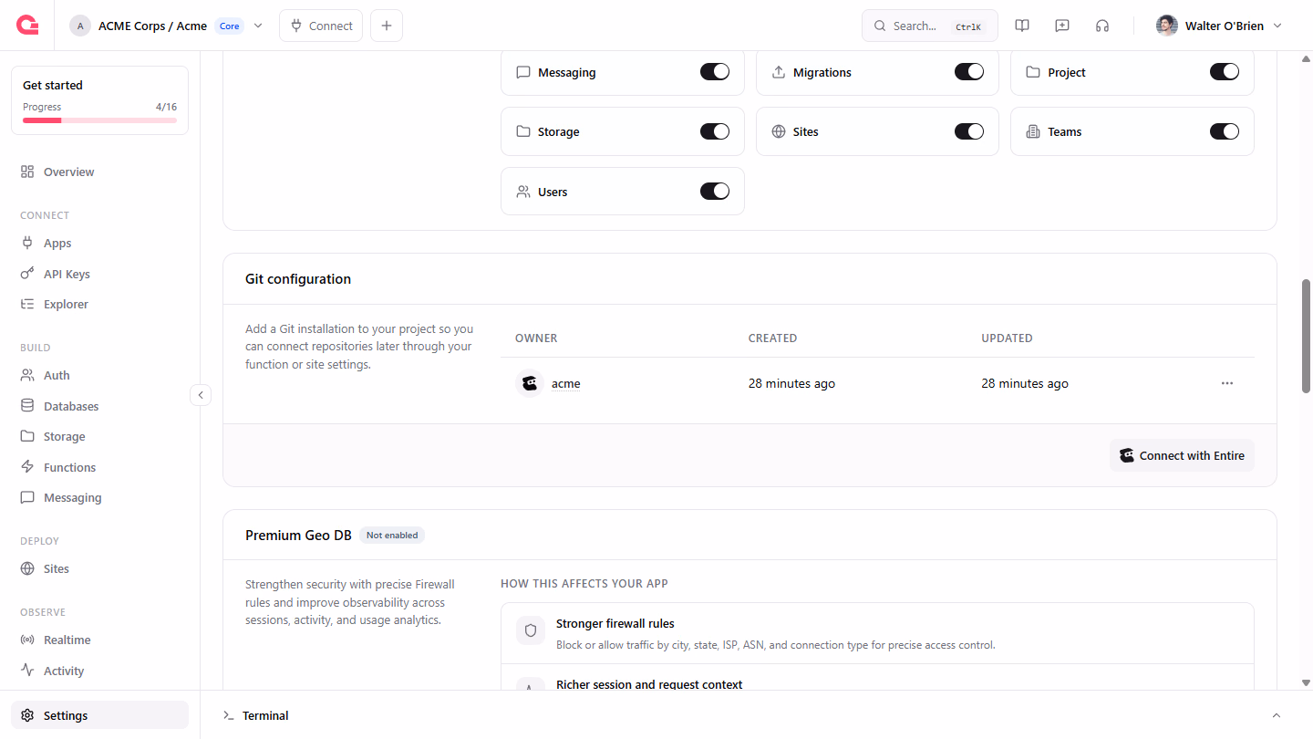
Task: Open Overview in the sidebar
Action: coord(100,172)
